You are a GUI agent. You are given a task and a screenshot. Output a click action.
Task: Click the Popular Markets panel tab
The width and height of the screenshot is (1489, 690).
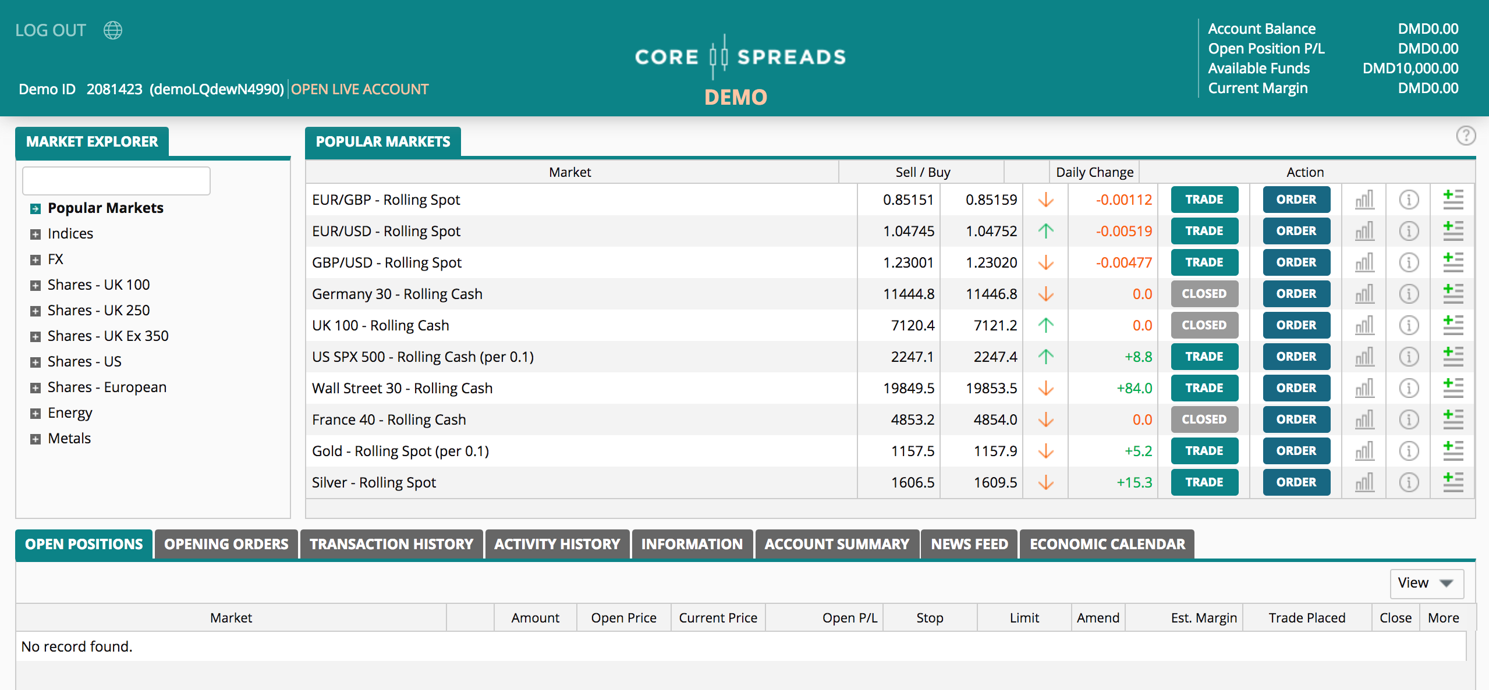click(x=383, y=141)
